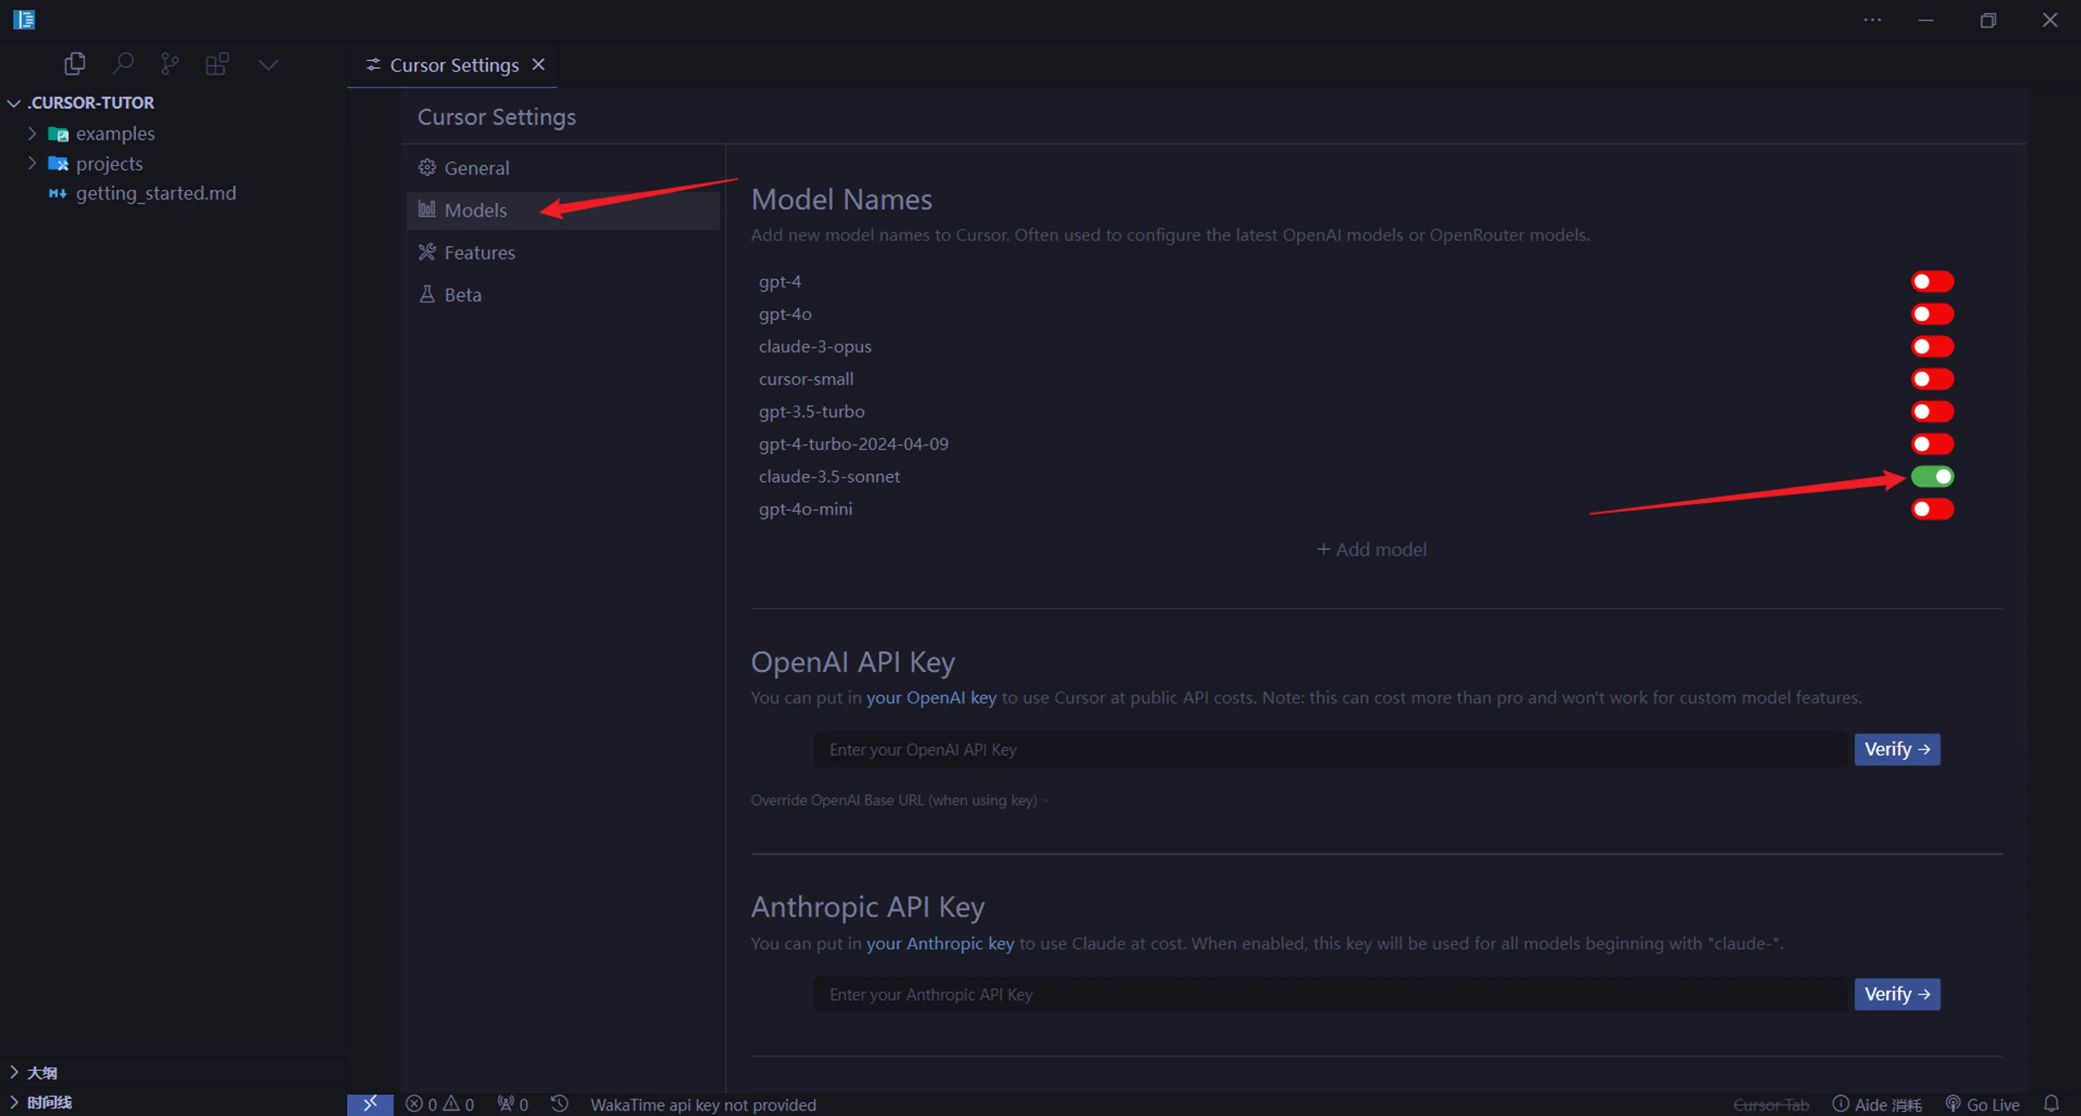Enable the gpt-4o model toggle
Image resolution: width=2081 pixels, height=1116 pixels.
[1931, 314]
